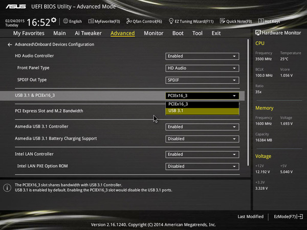The width and height of the screenshot is (307, 230).
Task: Switch to the Main tab
Action: pos(59,33)
